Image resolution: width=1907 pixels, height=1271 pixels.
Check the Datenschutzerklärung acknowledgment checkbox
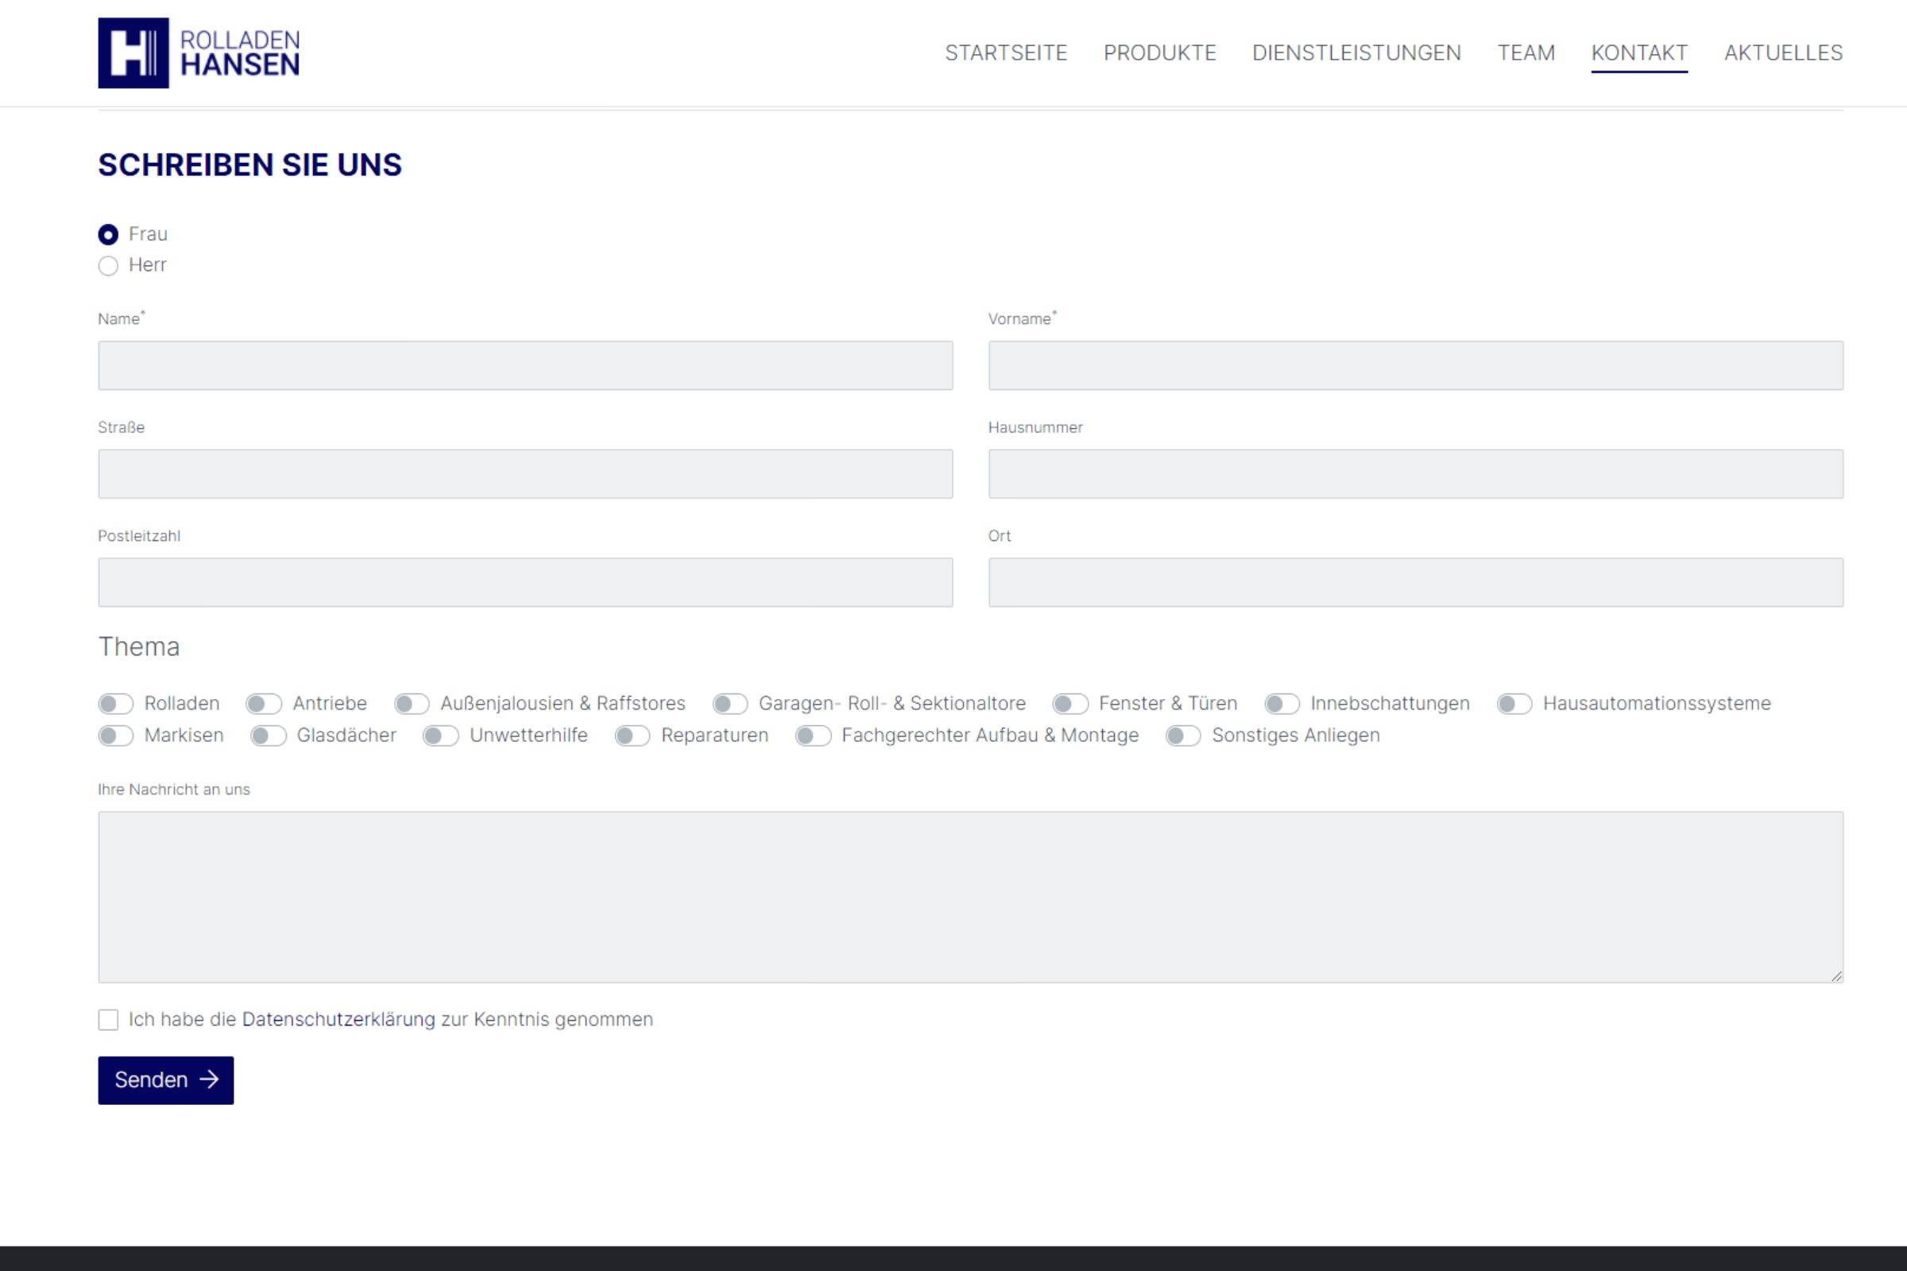(108, 1020)
